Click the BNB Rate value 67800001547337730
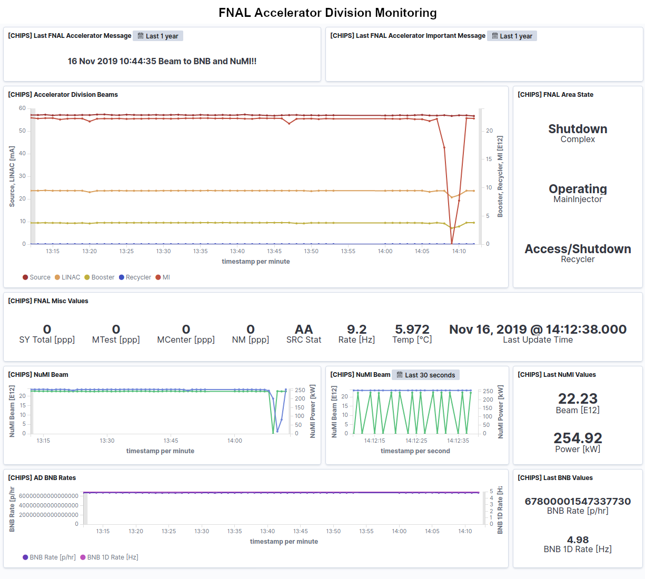The image size is (645, 579). point(578,502)
